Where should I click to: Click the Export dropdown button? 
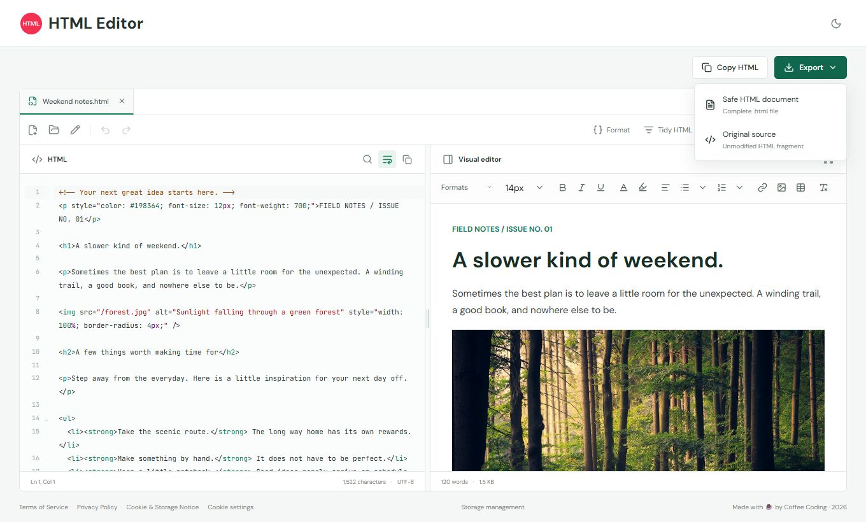[x=811, y=67]
